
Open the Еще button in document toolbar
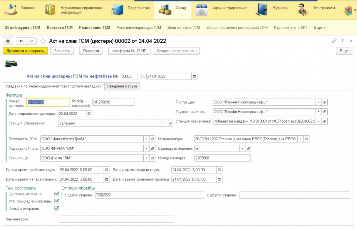344,51
